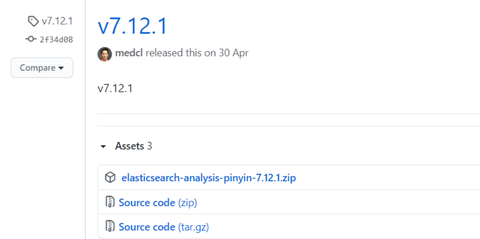Click the 'released this on 30 Apr' date text

[x=197, y=53]
